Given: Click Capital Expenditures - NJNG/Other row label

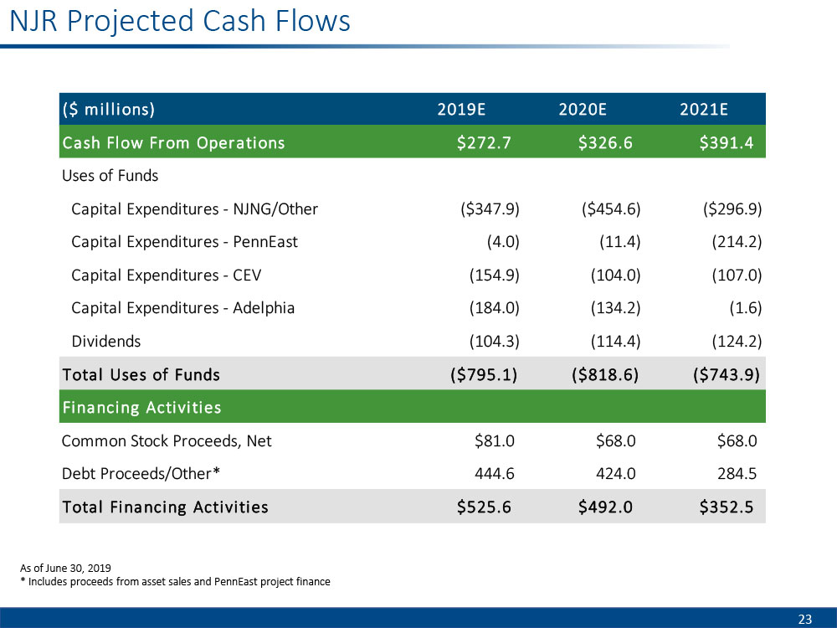Looking at the screenshot, I should tap(194, 208).
